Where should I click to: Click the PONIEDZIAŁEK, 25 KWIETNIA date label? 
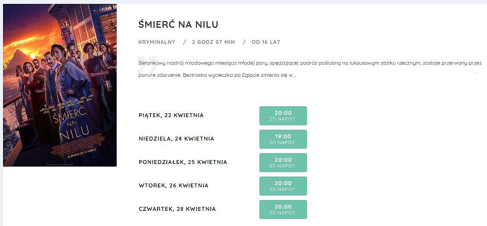point(183,162)
